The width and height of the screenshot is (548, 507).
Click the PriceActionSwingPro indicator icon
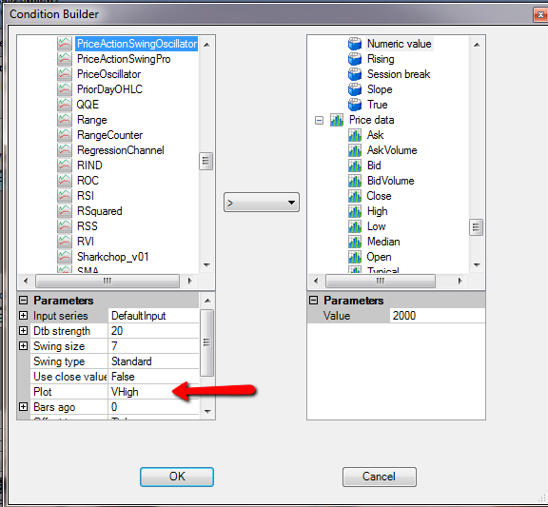click(65, 59)
